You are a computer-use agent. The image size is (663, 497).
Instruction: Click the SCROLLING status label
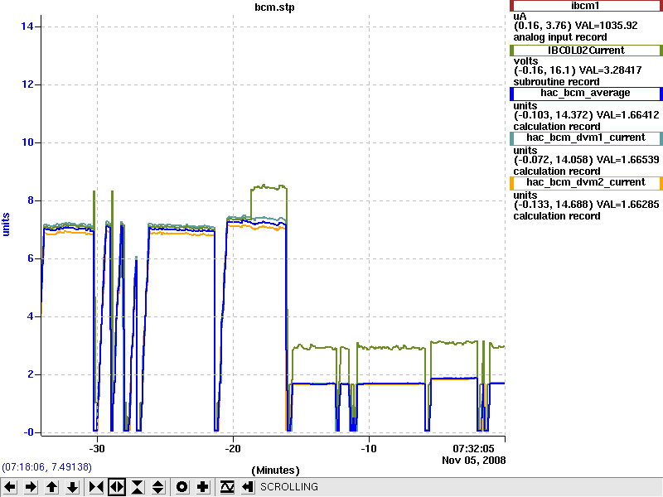[x=288, y=487]
